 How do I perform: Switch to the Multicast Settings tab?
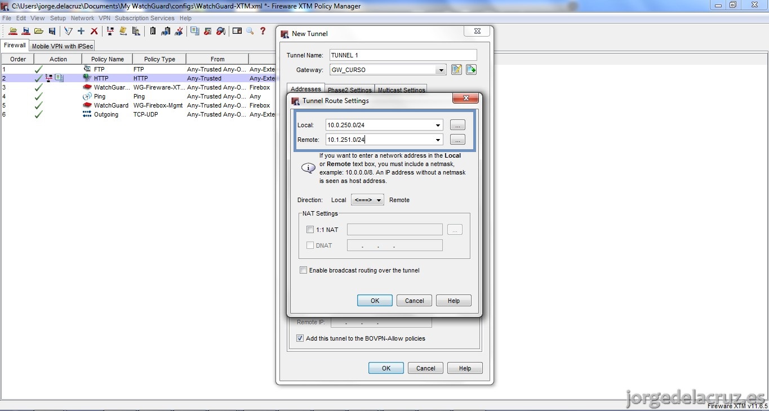tap(401, 90)
